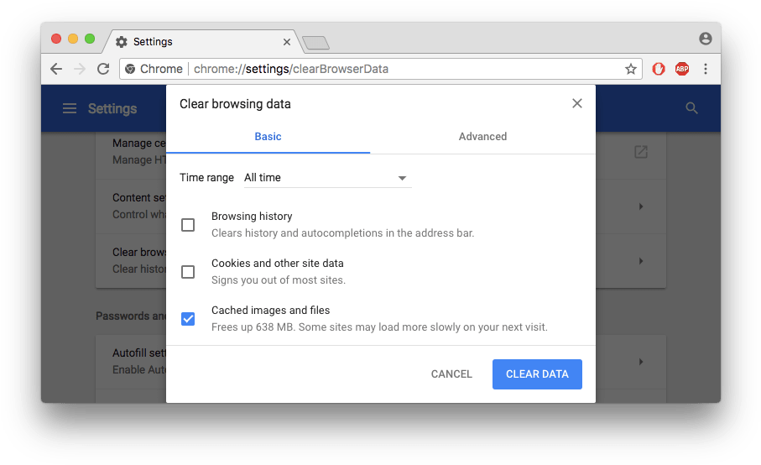Image resolution: width=761 pixels, height=465 pixels.
Task: Select the Settings browser tab
Action: 201,42
